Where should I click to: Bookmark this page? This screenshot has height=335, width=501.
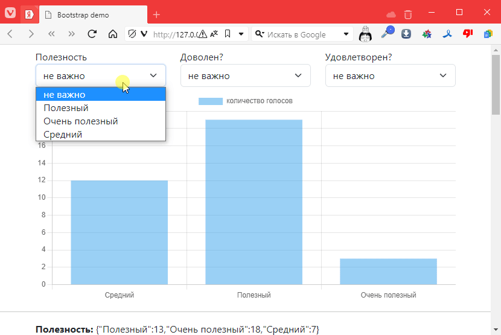coord(228,34)
